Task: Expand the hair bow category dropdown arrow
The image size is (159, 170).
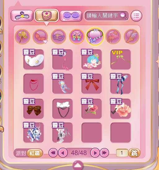Action: tap(46, 42)
